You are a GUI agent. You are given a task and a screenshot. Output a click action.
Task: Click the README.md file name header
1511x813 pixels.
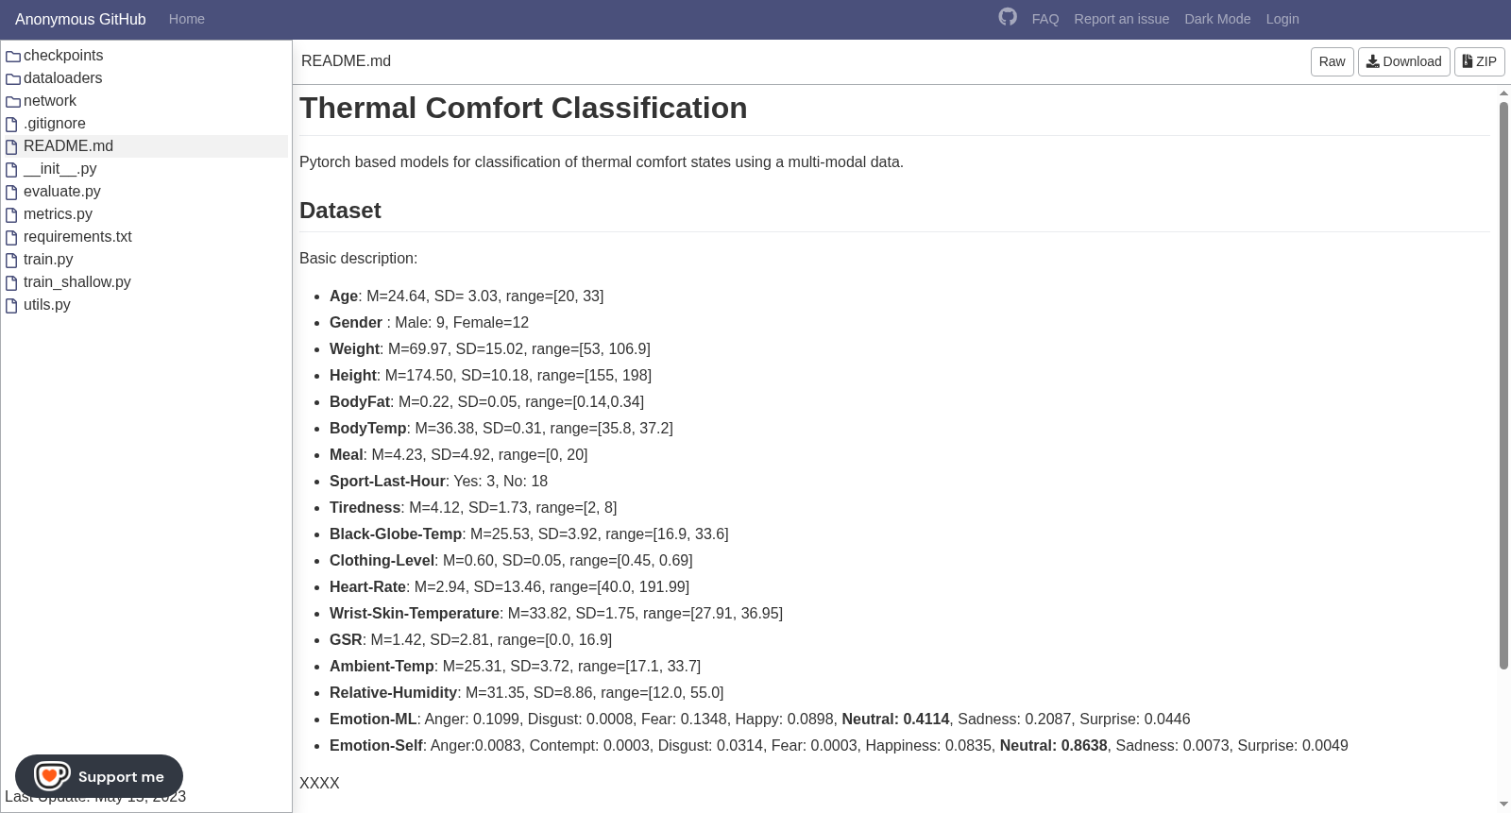[x=346, y=61]
